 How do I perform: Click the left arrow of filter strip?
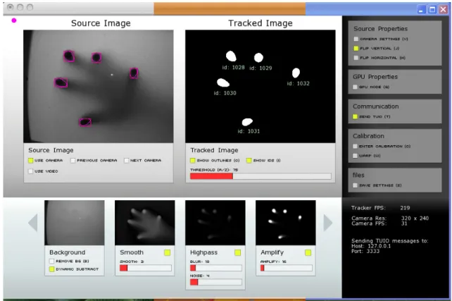pos(33,223)
